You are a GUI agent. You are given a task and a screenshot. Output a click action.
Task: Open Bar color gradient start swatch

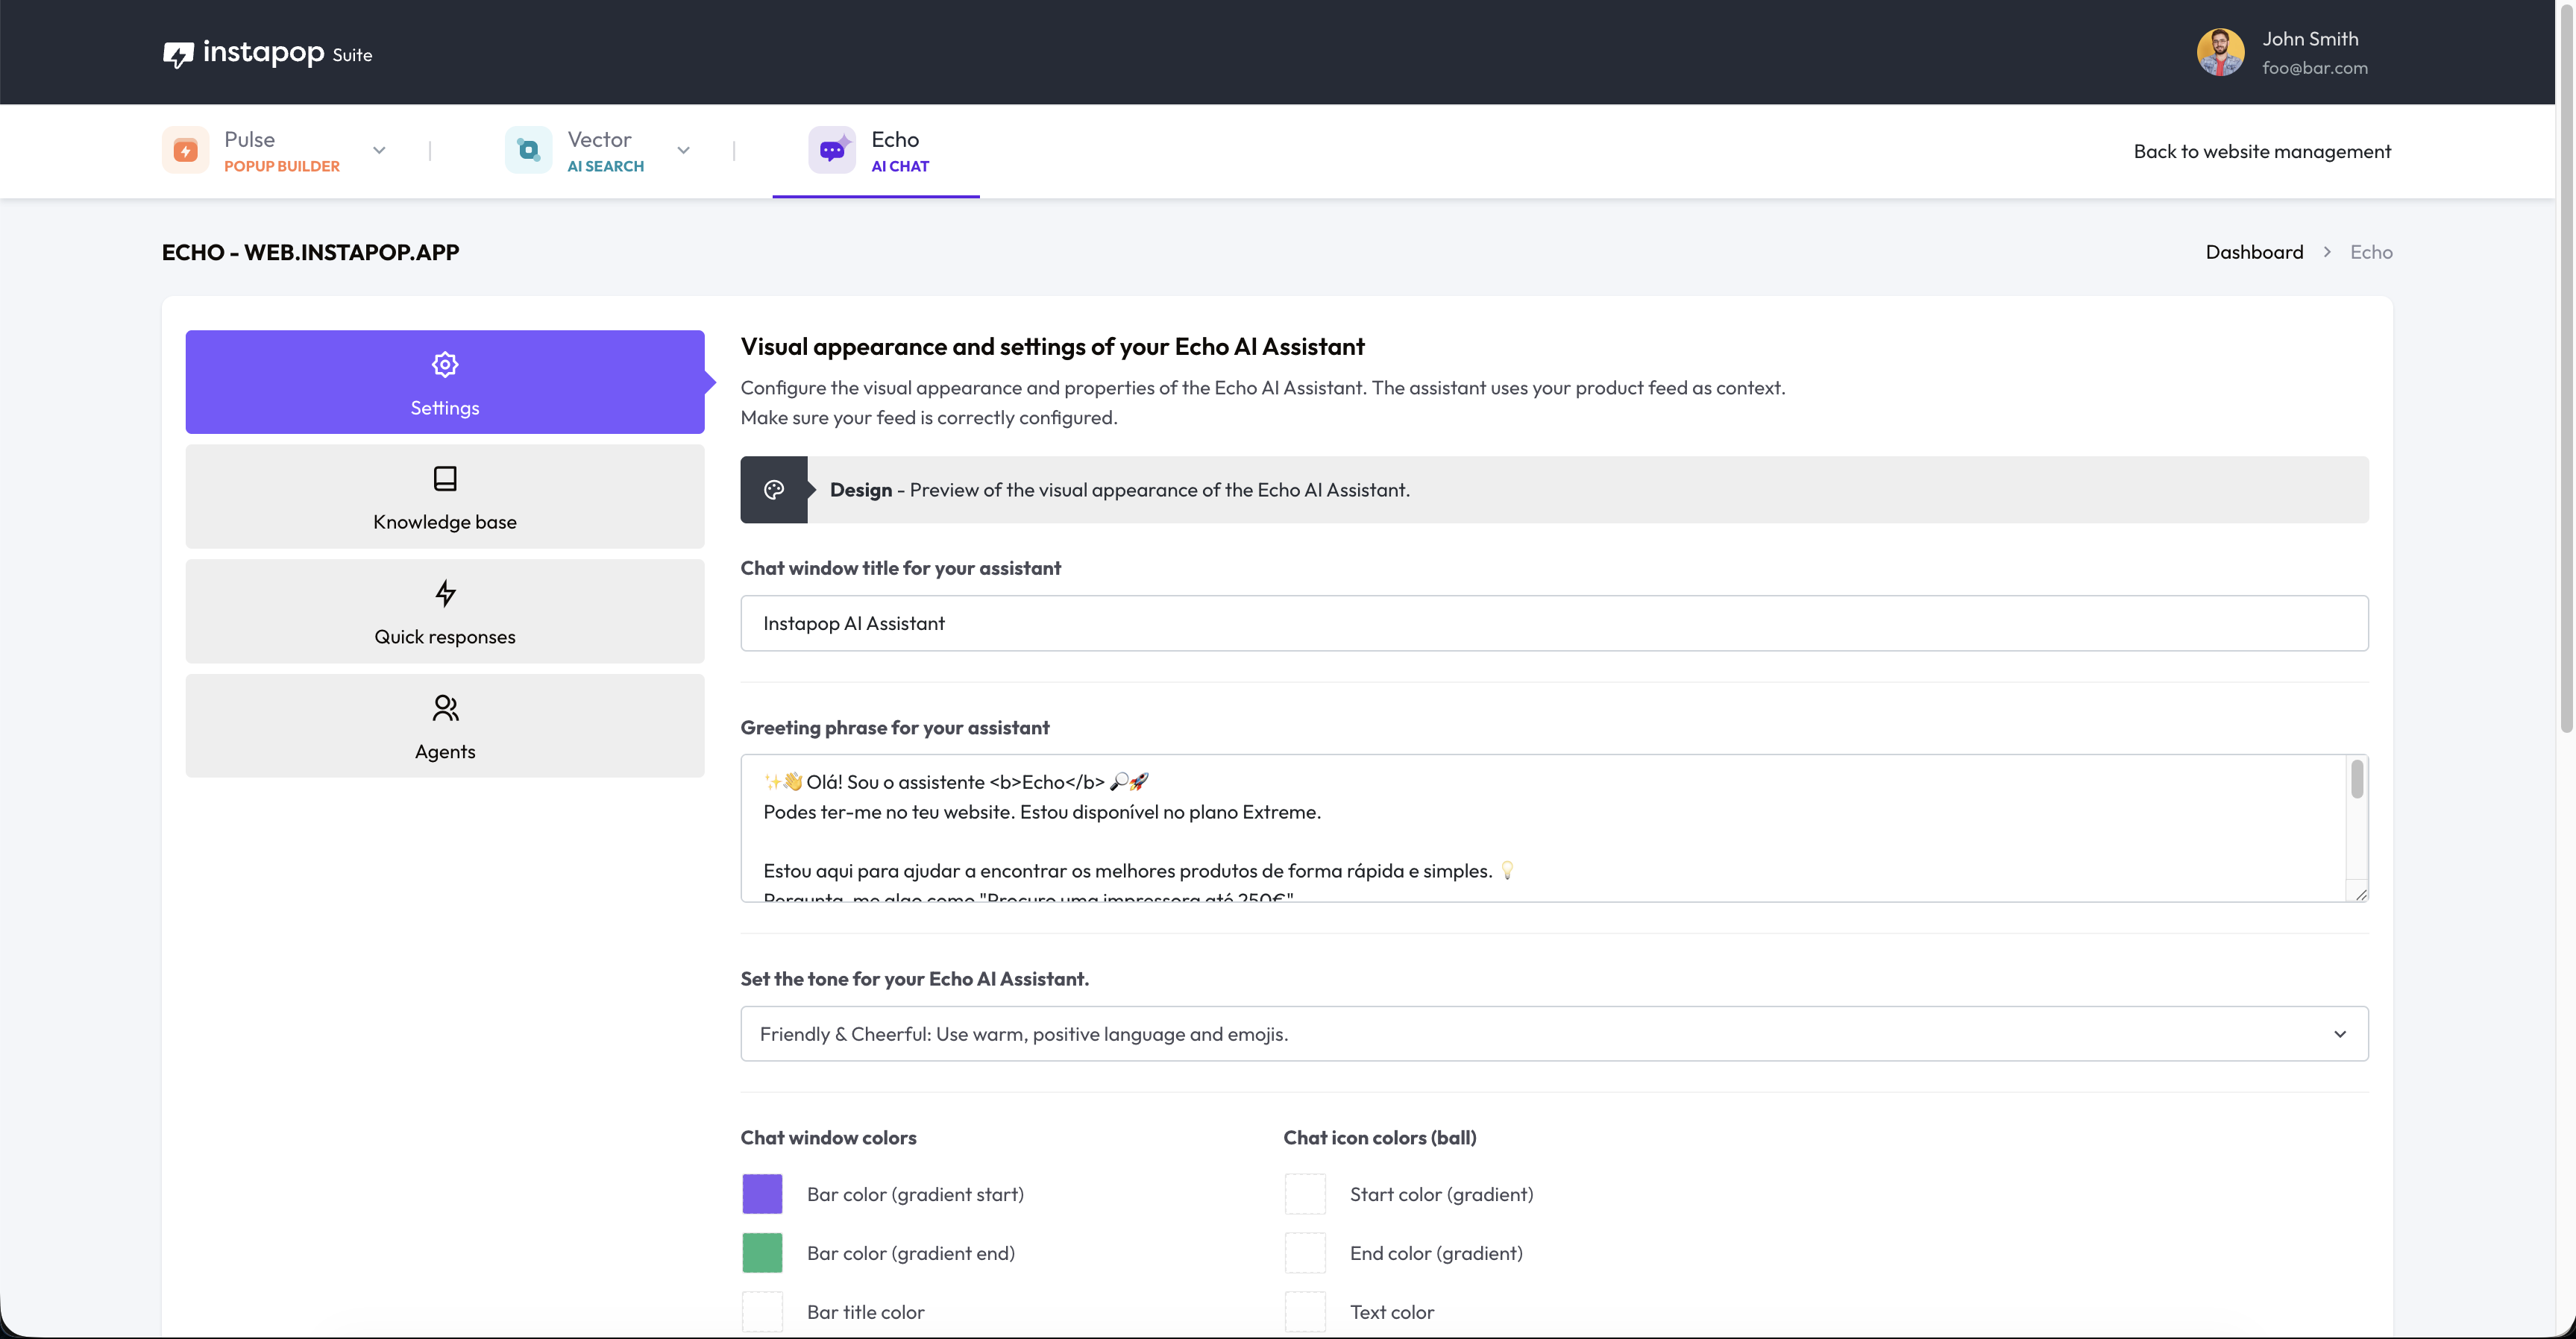(x=762, y=1194)
